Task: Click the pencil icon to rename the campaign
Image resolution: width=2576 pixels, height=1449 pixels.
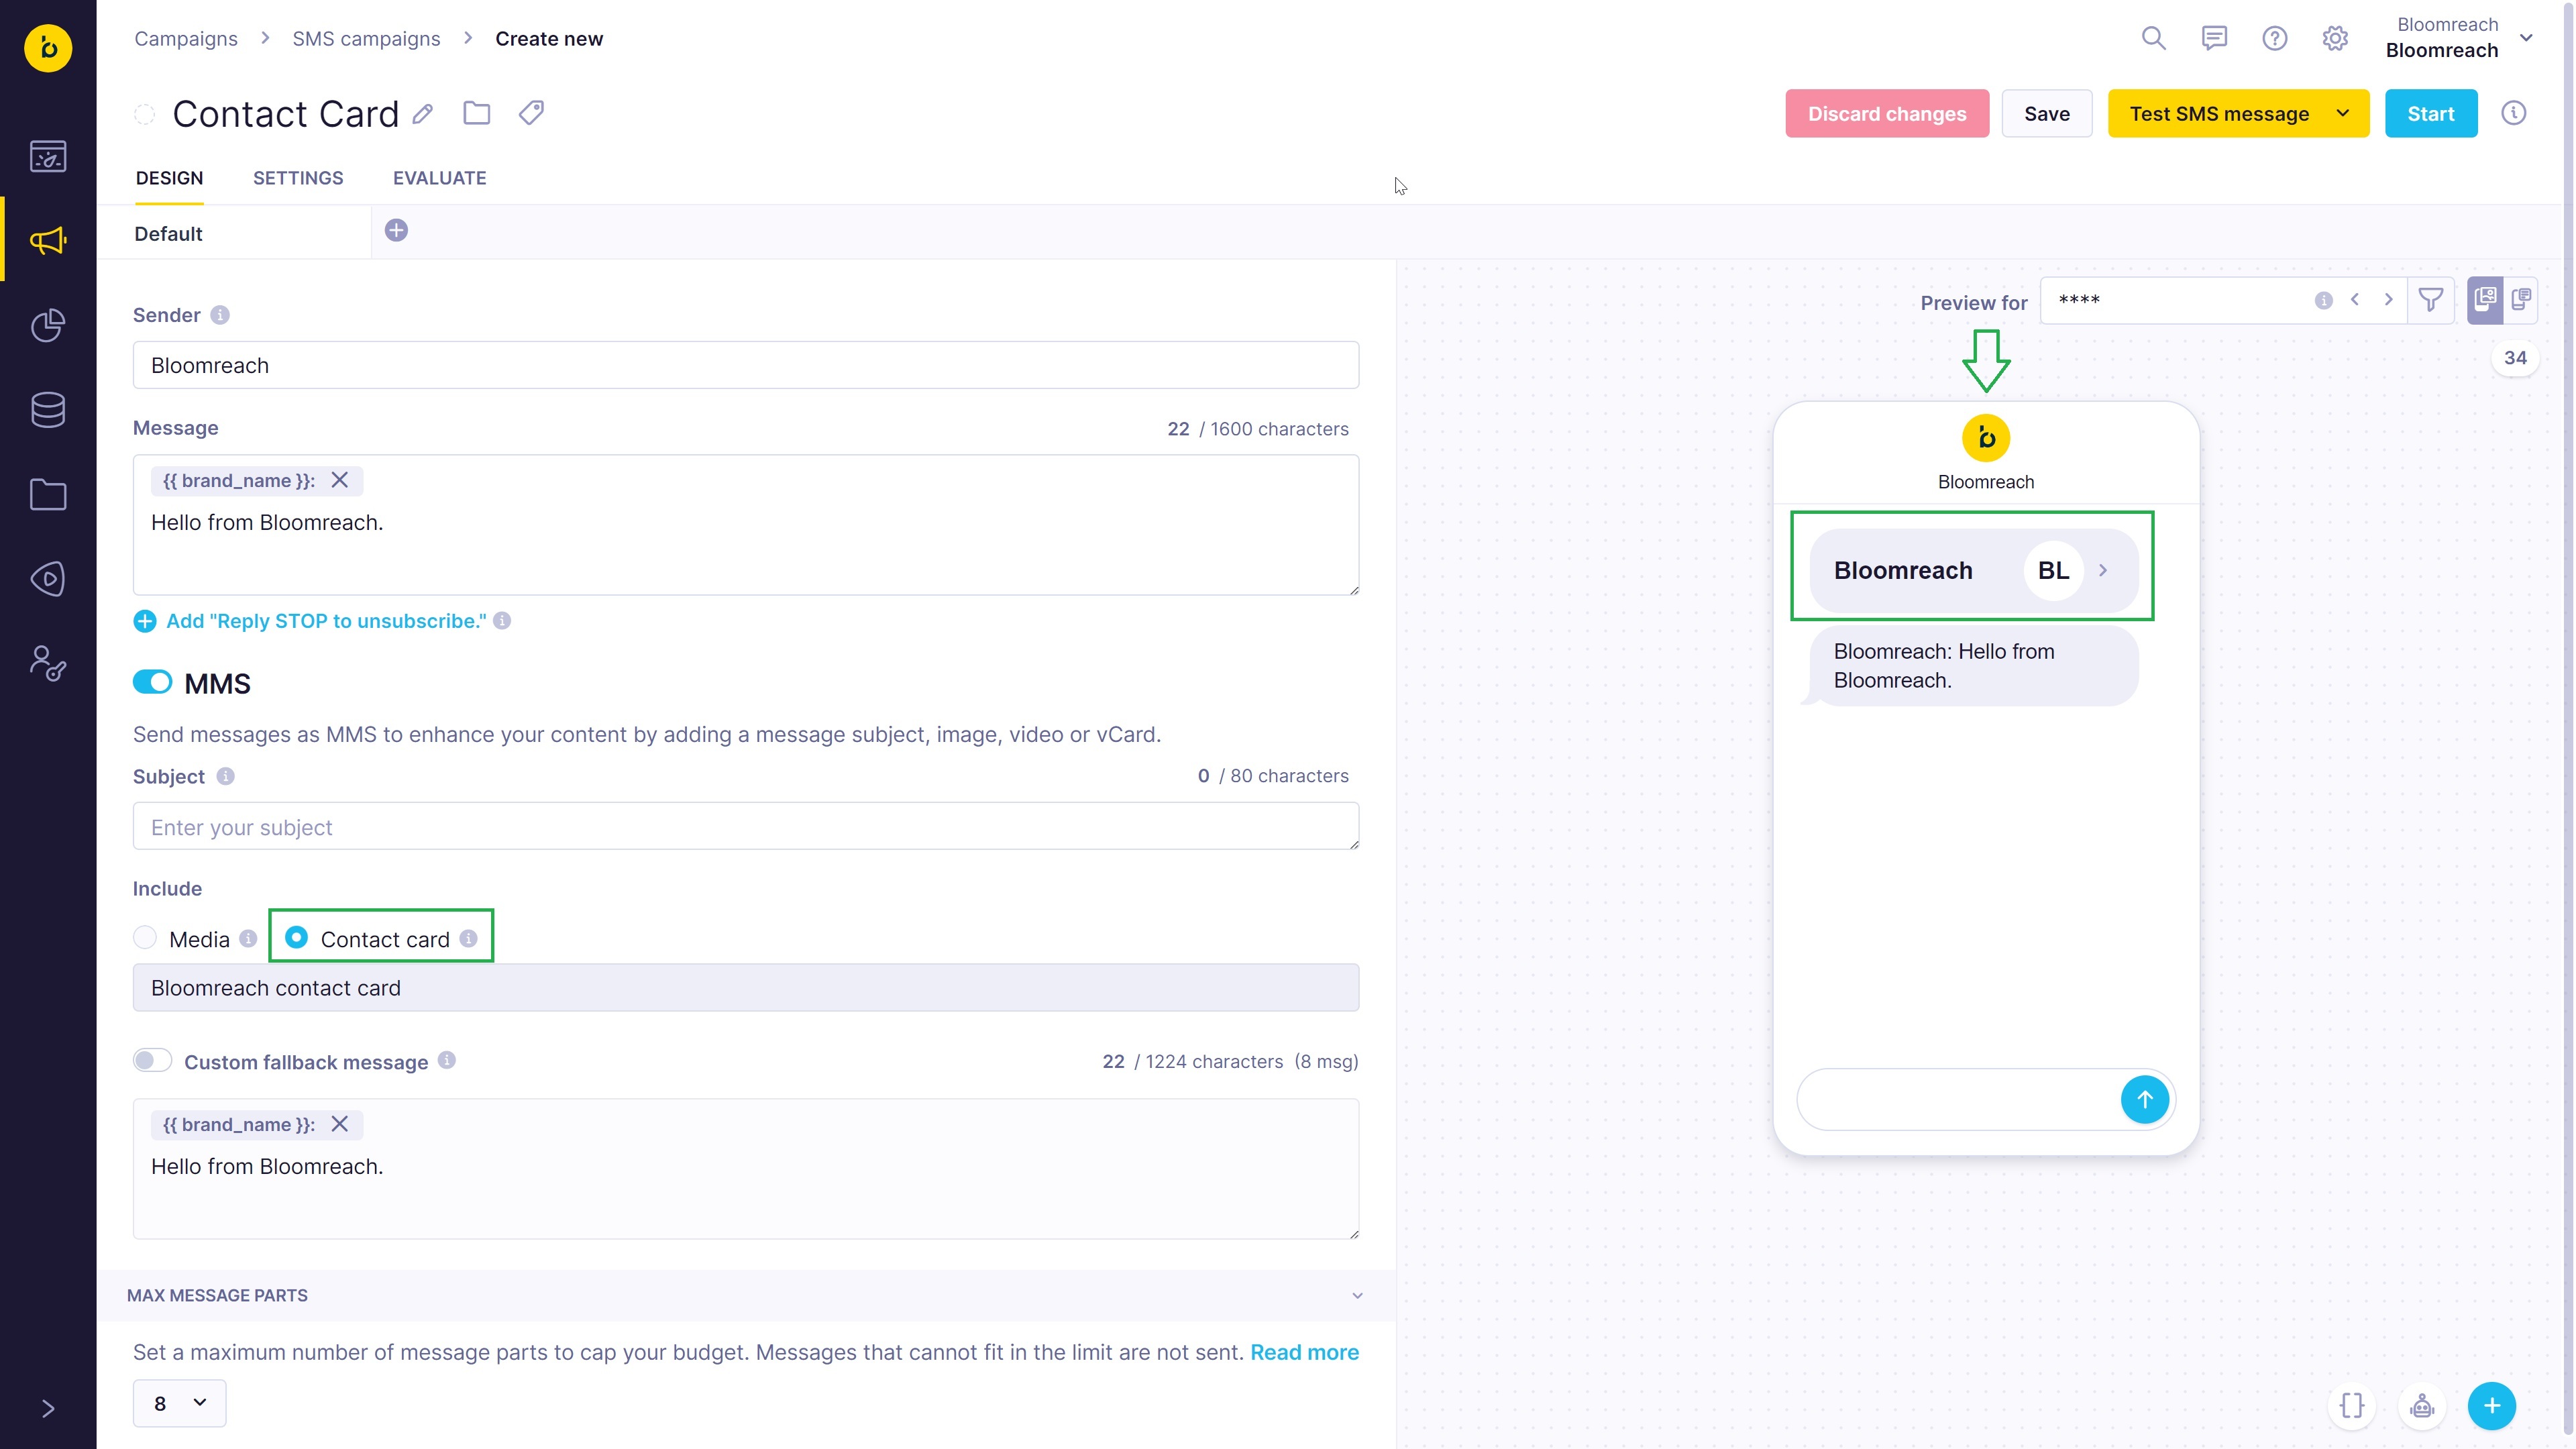Action: [x=423, y=114]
